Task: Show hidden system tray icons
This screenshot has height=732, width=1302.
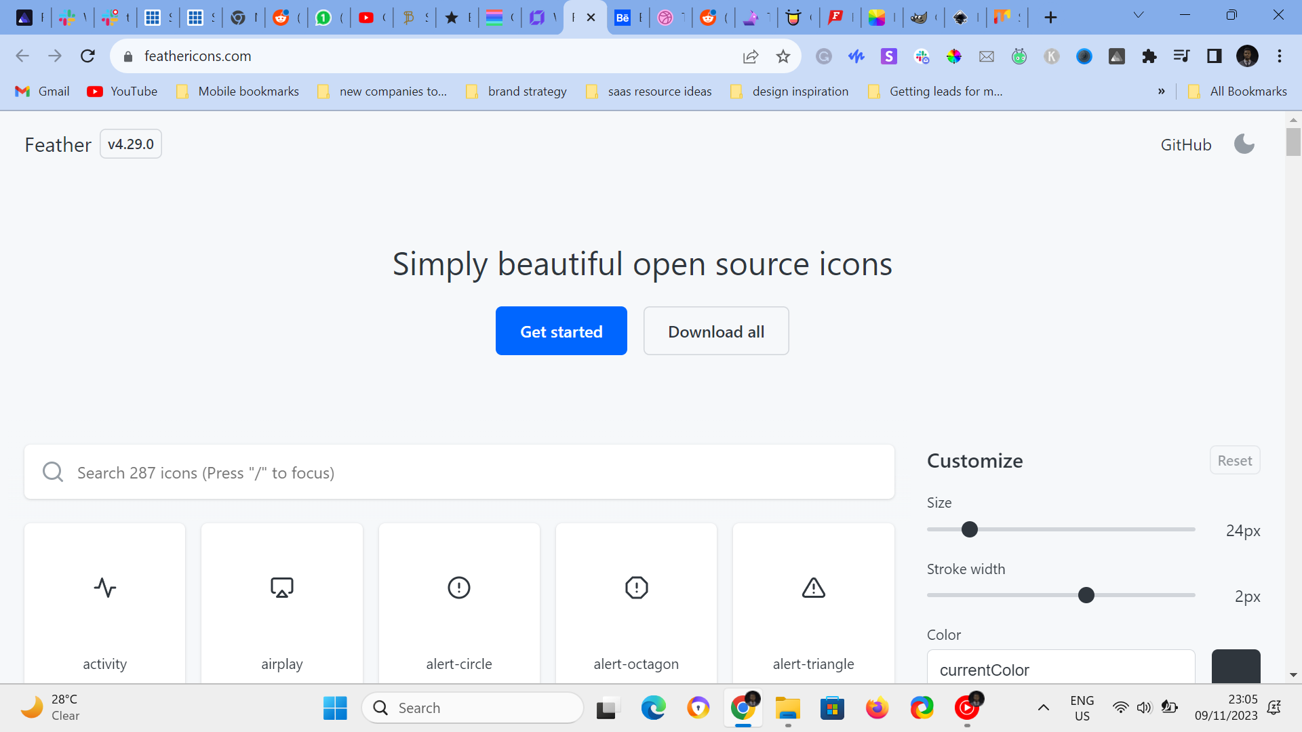Action: (x=1043, y=708)
